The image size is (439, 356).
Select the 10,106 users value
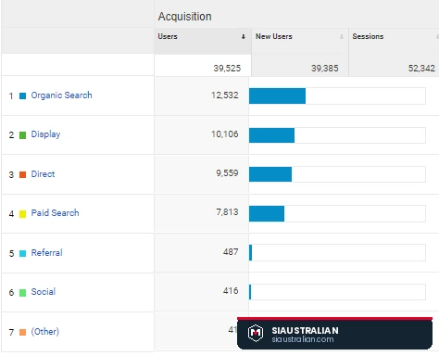225,134
